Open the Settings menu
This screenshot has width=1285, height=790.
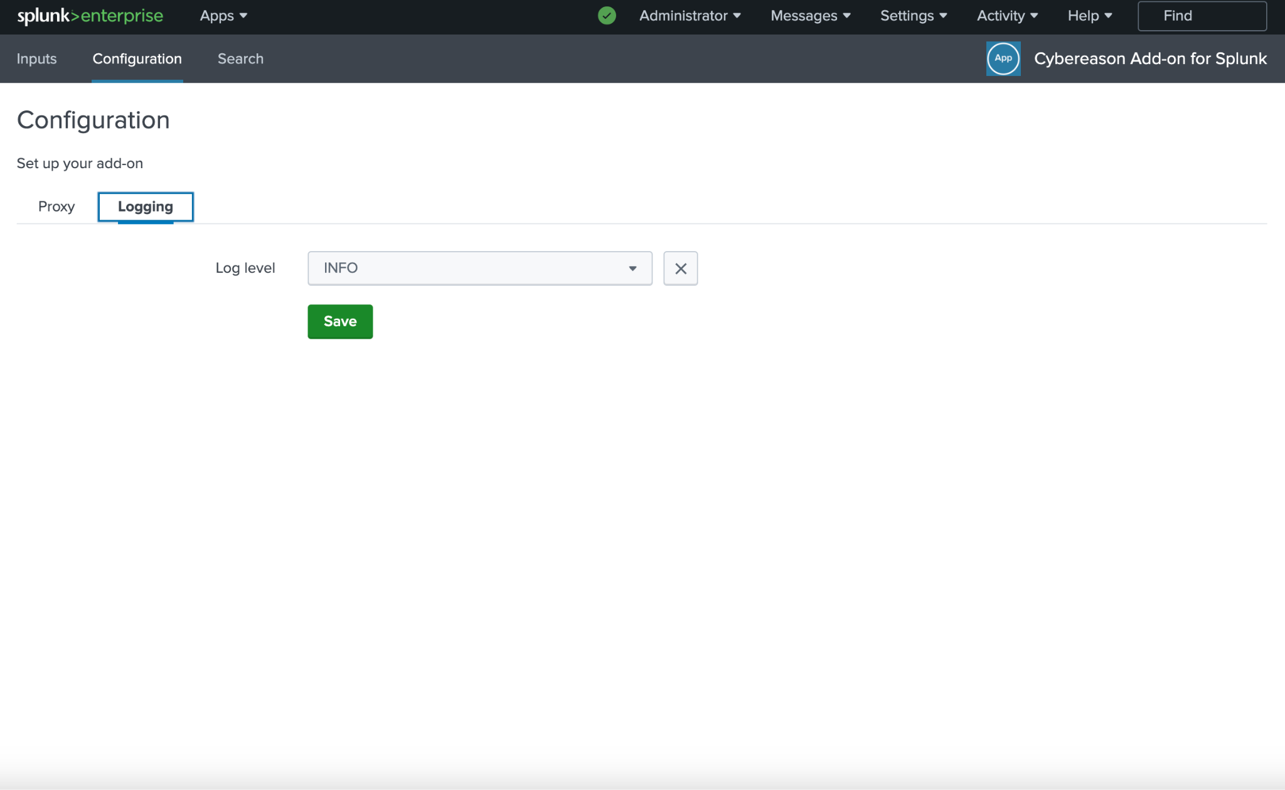(914, 16)
